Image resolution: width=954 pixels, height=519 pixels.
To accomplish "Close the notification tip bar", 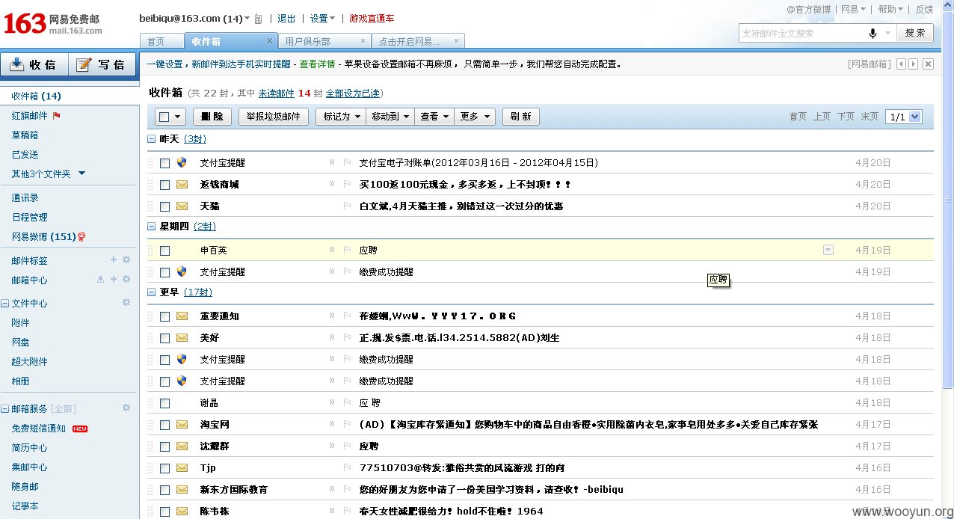I will click(928, 64).
